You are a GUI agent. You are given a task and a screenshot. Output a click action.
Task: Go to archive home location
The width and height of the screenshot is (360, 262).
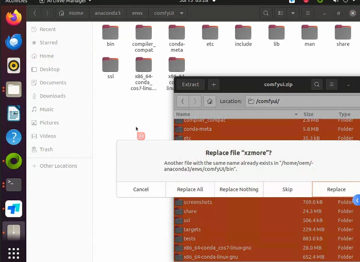209,101
